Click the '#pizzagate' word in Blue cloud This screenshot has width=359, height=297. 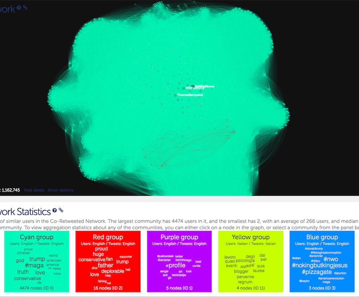316,272
